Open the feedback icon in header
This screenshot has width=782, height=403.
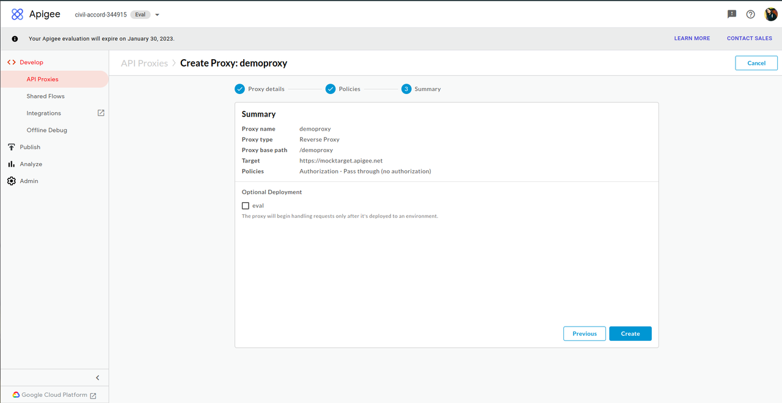[732, 14]
